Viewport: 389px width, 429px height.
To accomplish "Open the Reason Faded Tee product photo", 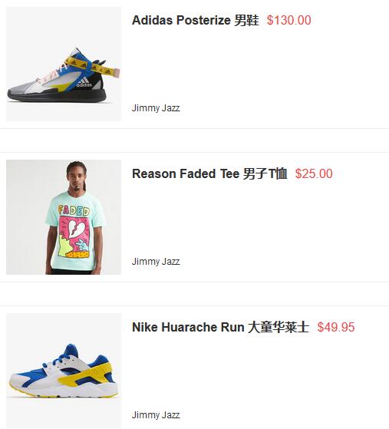I will 64,217.
